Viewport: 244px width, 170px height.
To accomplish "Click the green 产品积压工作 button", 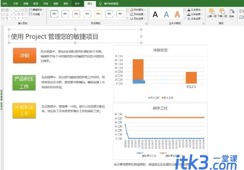I will point(24,83).
